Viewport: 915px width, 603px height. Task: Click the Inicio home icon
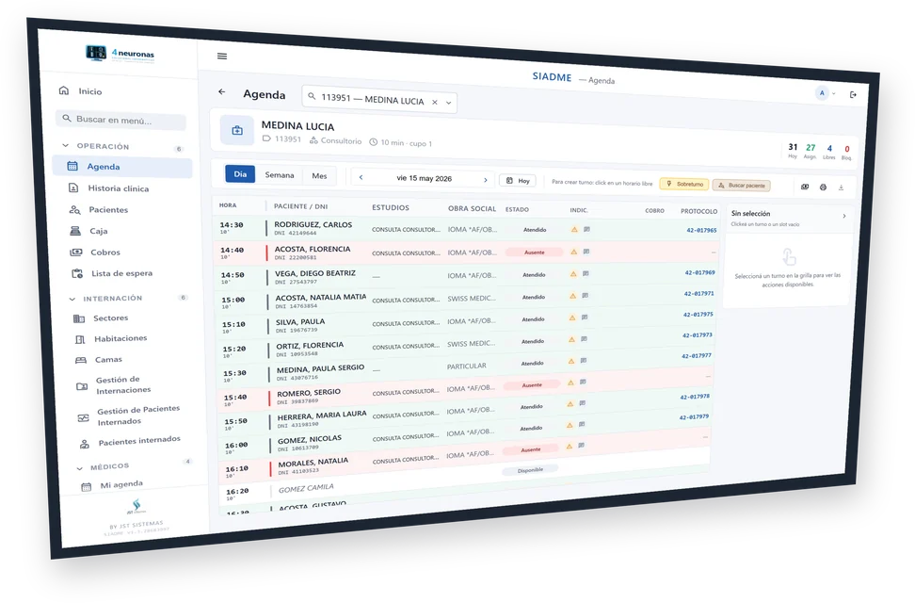click(x=64, y=90)
